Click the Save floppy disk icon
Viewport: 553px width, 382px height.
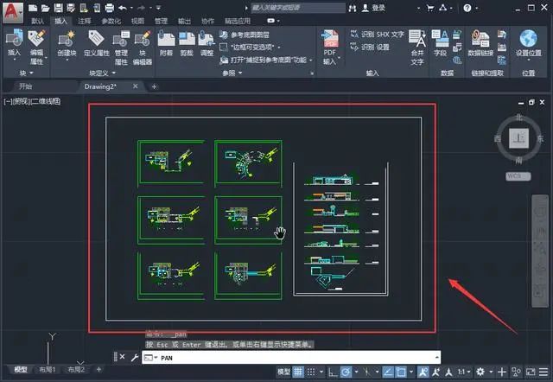click(59, 8)
